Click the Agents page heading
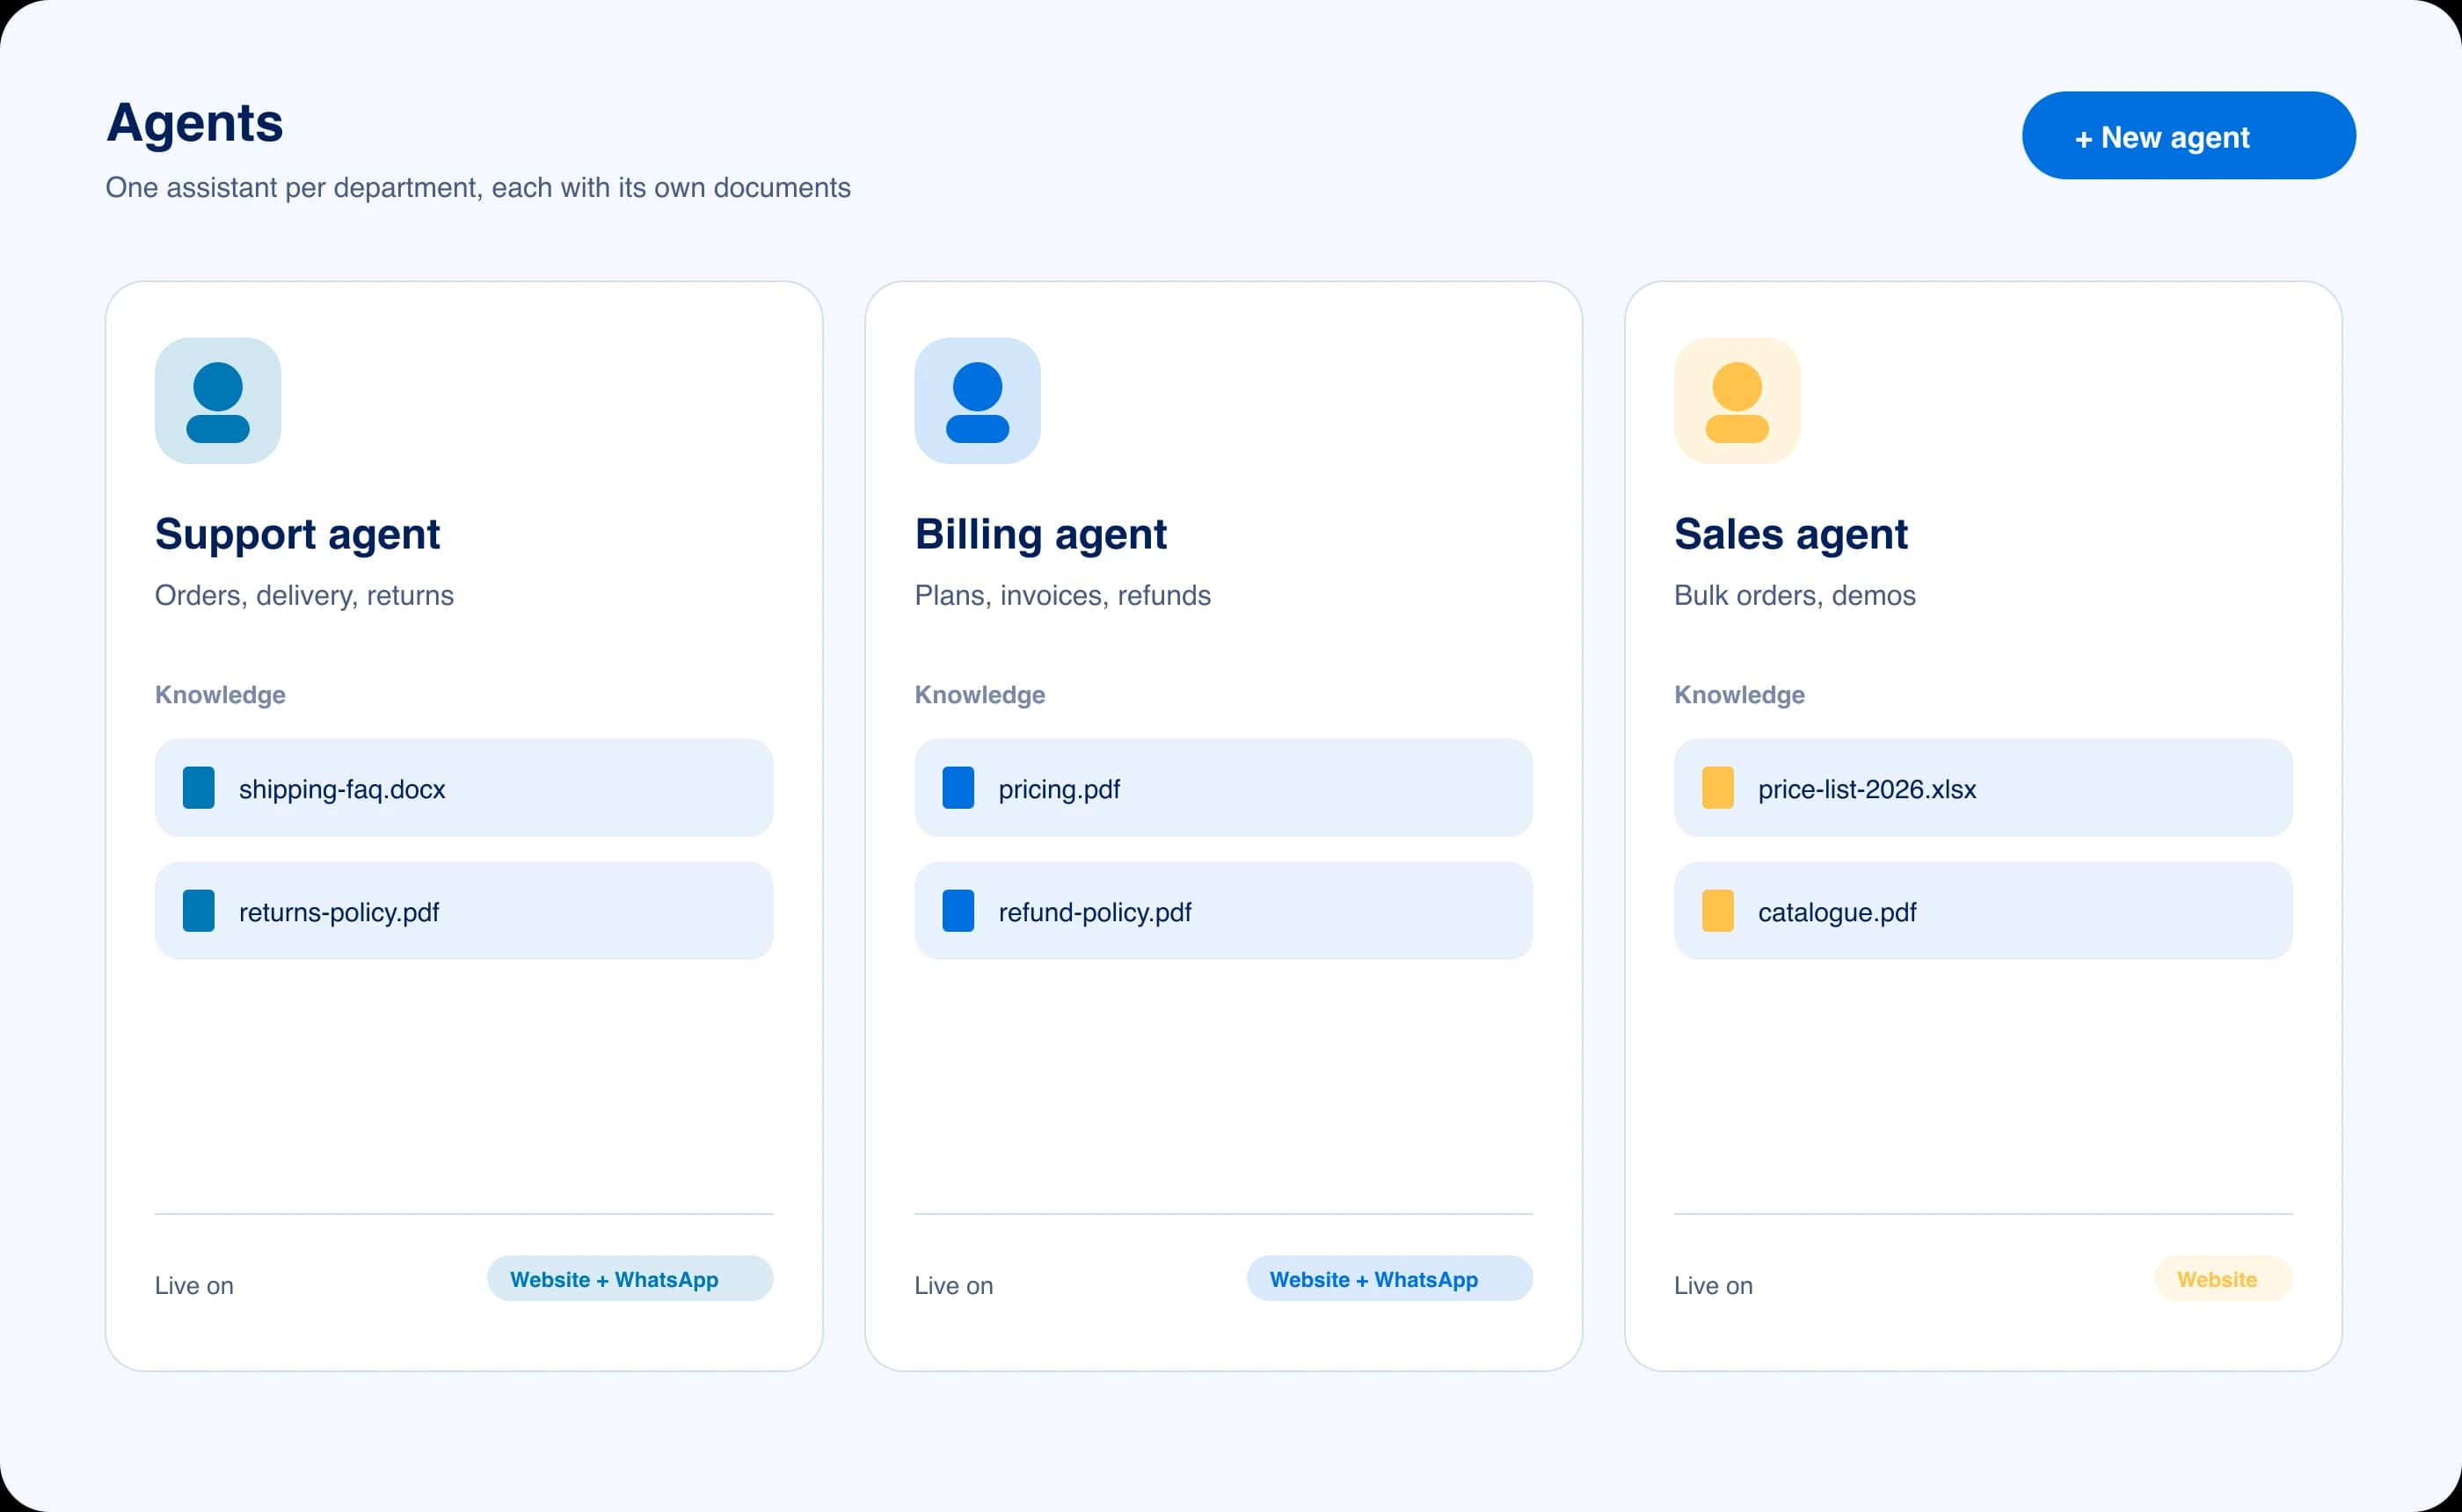The width and height of the screenshot is (2462, 1512). pos(195,123)
